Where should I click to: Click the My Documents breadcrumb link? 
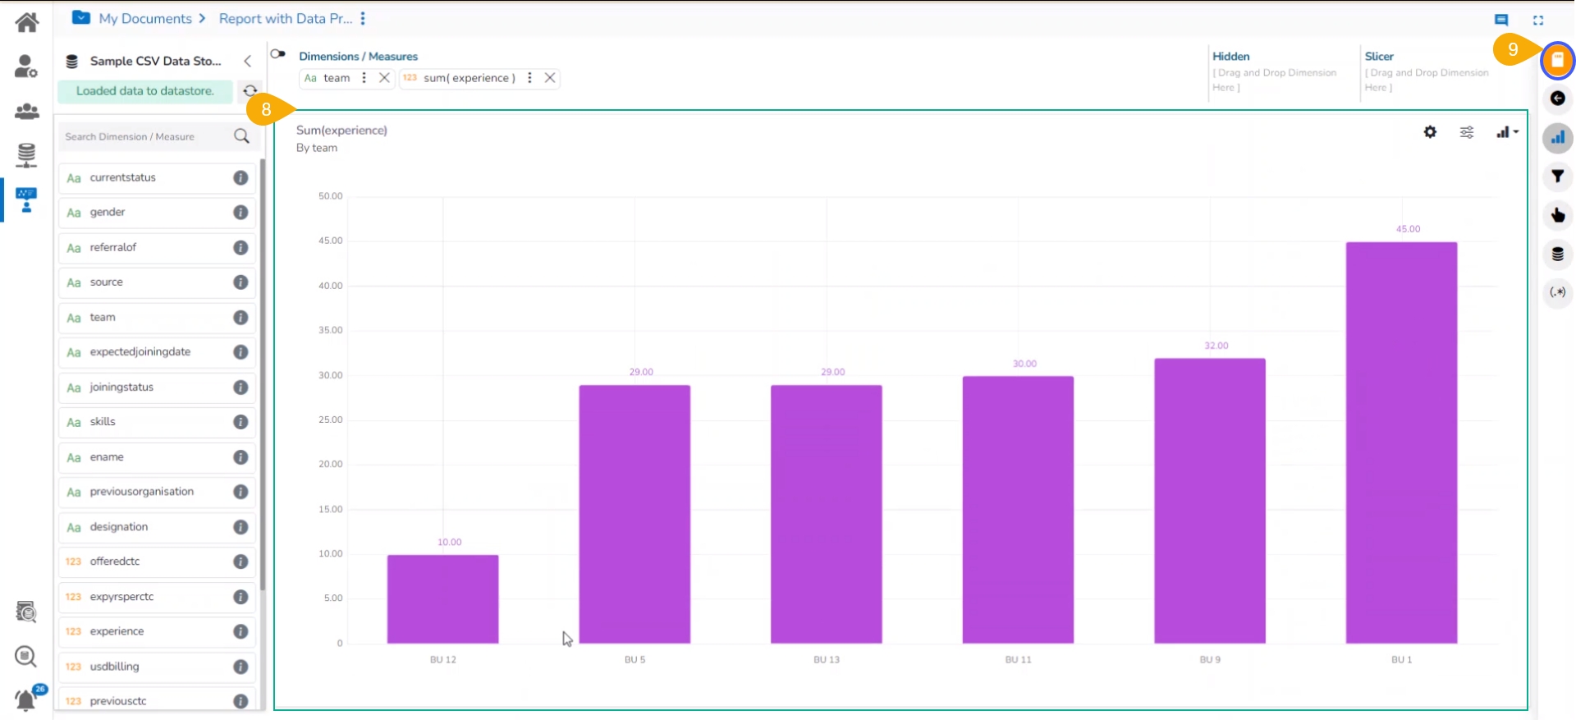(x=145, y=19)
